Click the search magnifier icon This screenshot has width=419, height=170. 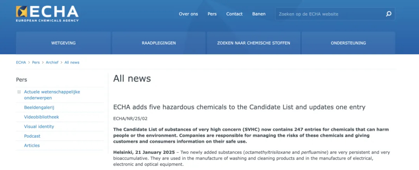pyautogui.click(x=389, y=14)
